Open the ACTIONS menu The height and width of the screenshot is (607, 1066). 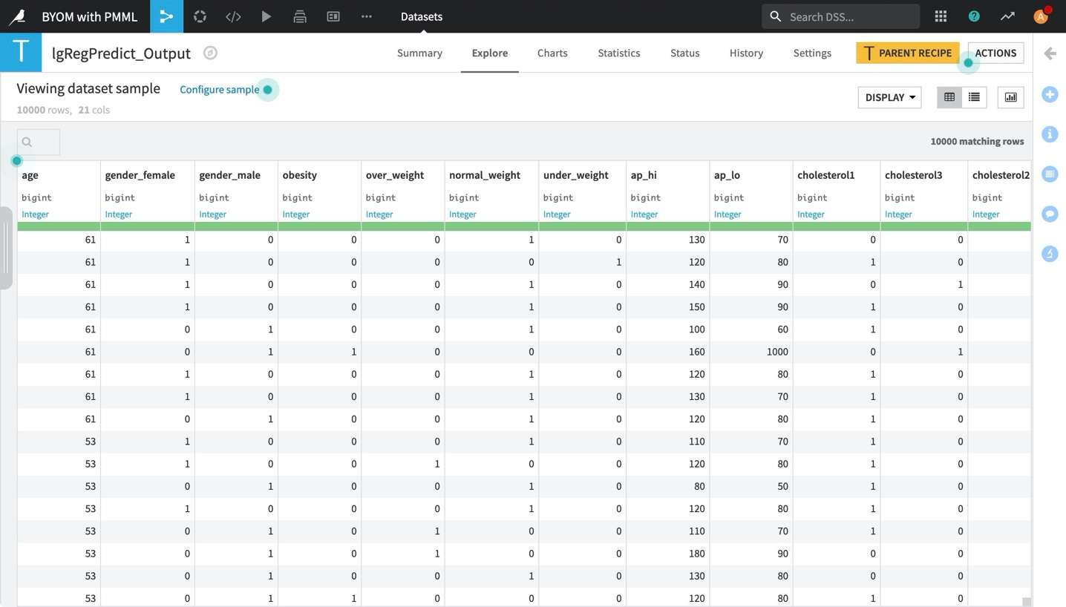click(995, 53)
